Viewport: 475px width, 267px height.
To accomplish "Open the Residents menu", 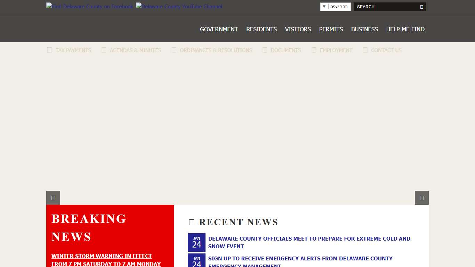I will [x=261, y=29].
